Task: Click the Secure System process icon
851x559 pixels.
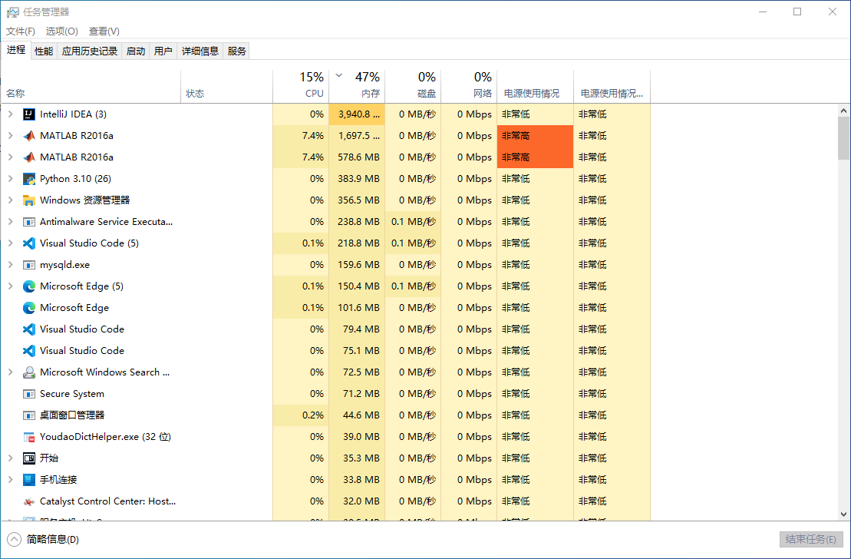Action: (x=28, y=394)
